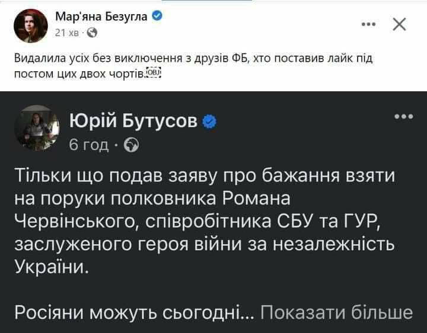Open the three-dot options for Мар'яна's post
Viewport: 427px width, 333px height.
point(369,24)
